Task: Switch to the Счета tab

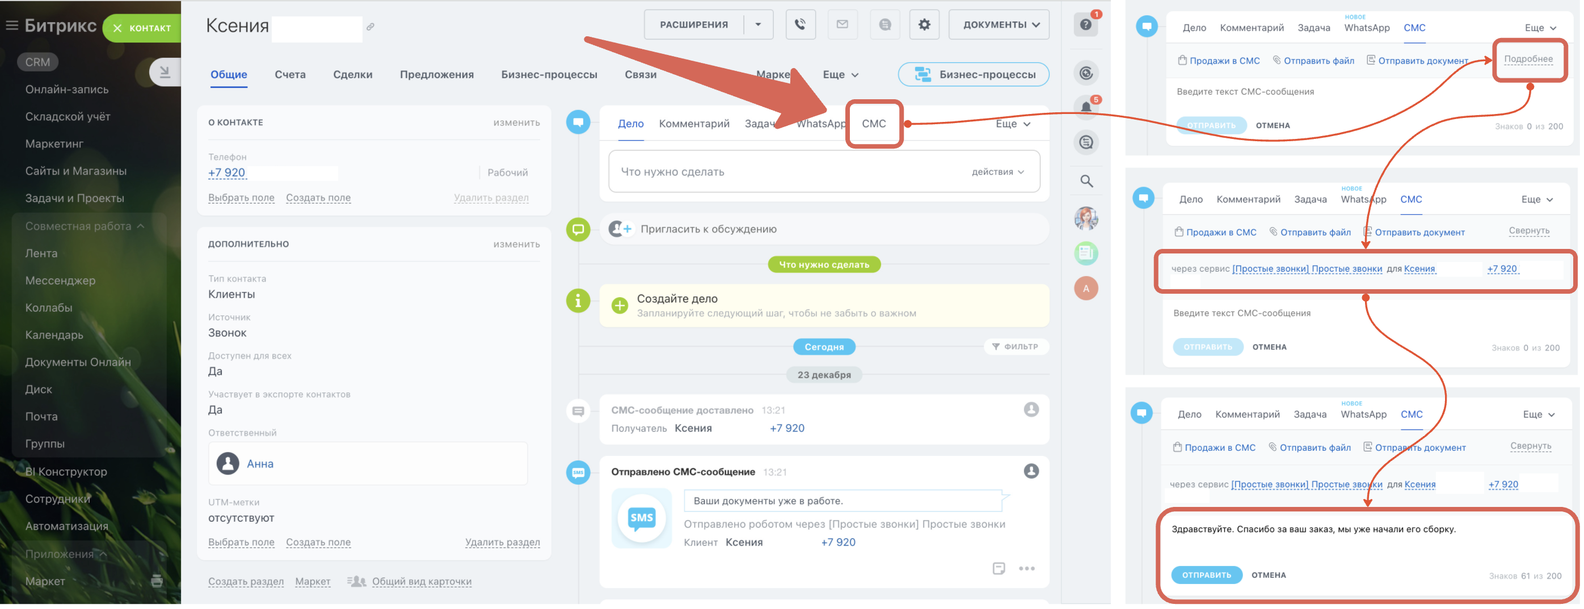Action: (x=290, y=74)
